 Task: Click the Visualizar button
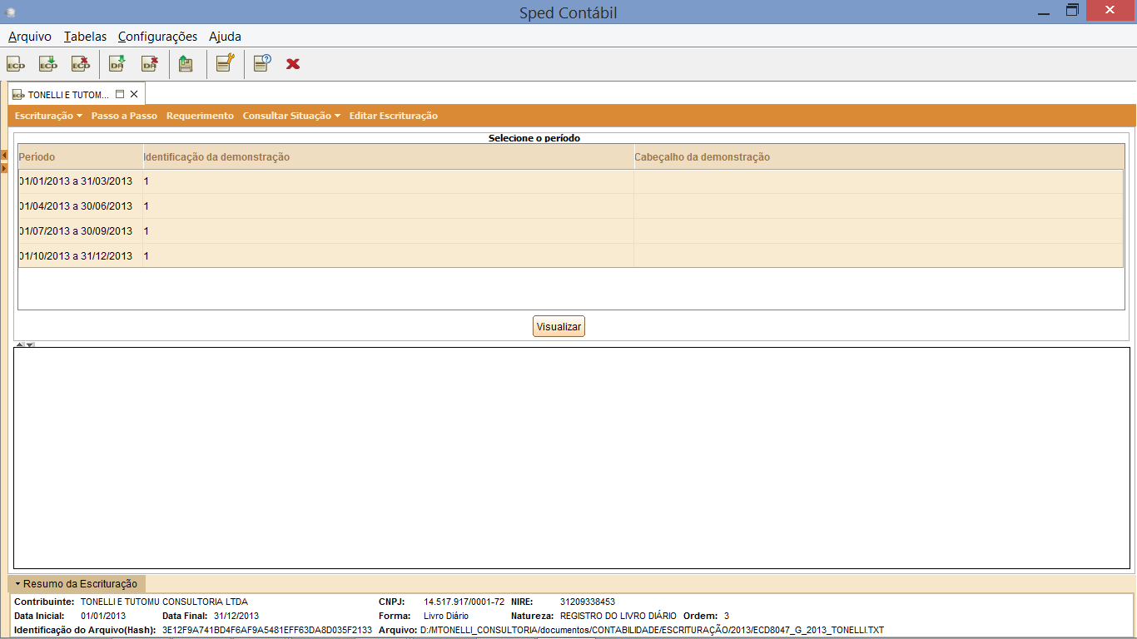pos(559,327)
